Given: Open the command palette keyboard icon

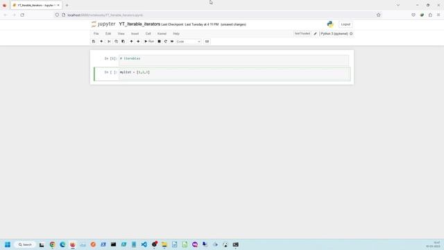Looking at the screenshot, I should (x=207, y=42).
